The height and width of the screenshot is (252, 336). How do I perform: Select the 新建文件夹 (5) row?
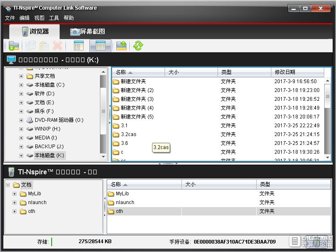click(x=218, y=117)
